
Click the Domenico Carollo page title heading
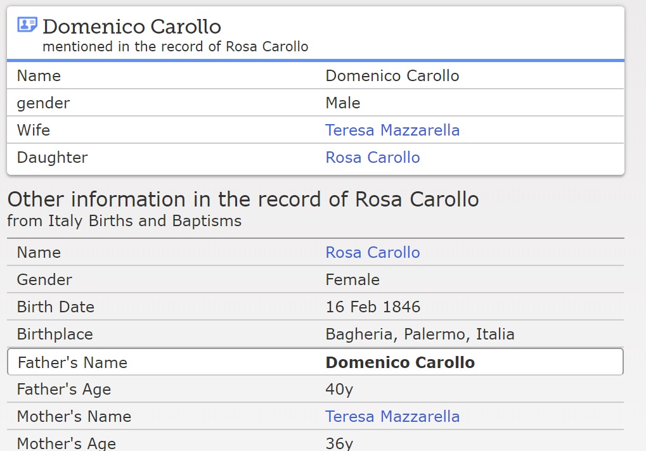point(132,27)
